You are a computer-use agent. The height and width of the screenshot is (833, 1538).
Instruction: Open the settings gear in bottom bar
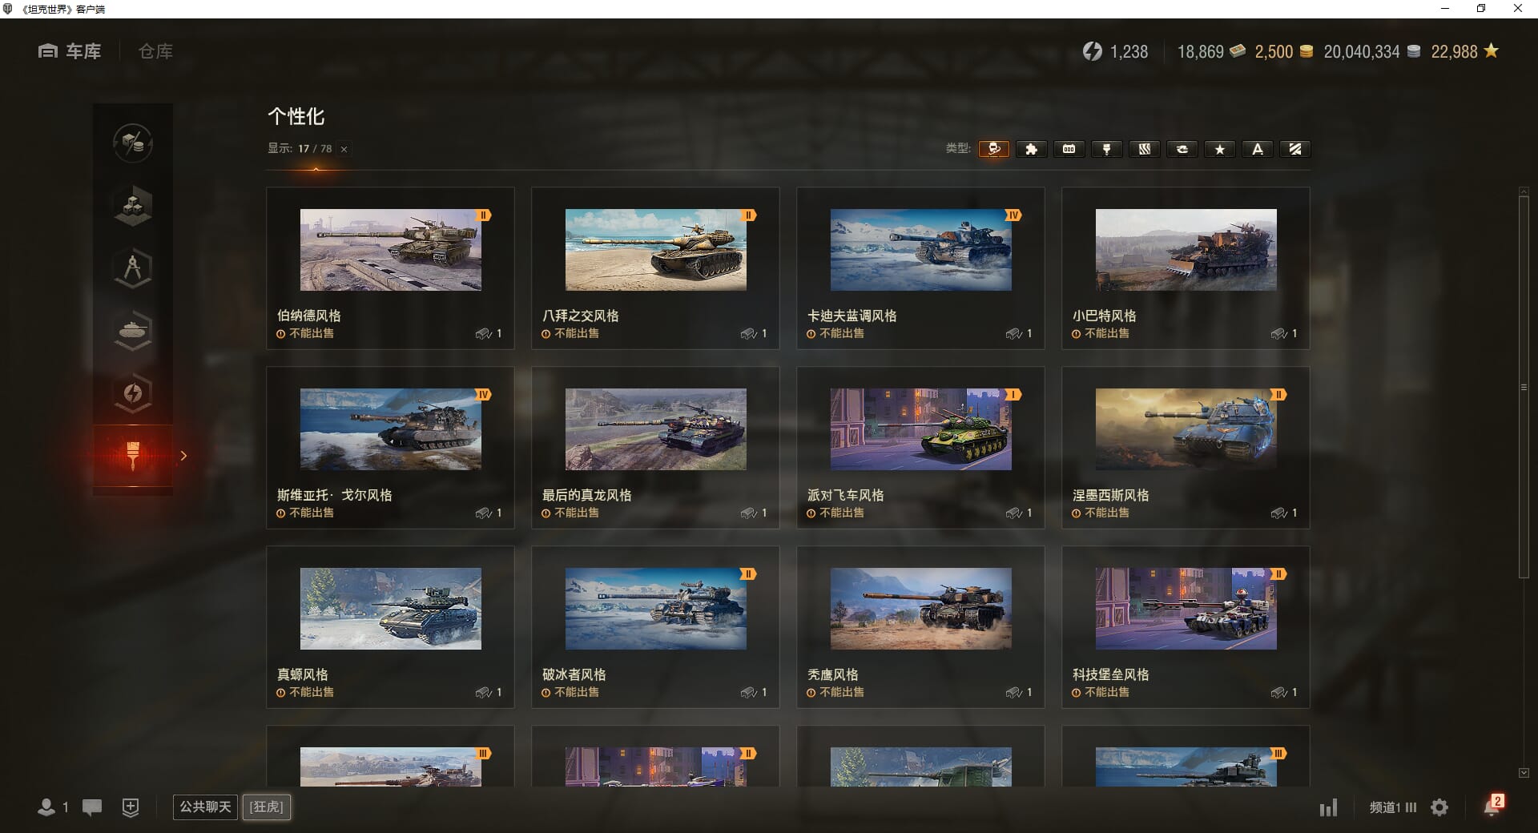[1439, 807]
